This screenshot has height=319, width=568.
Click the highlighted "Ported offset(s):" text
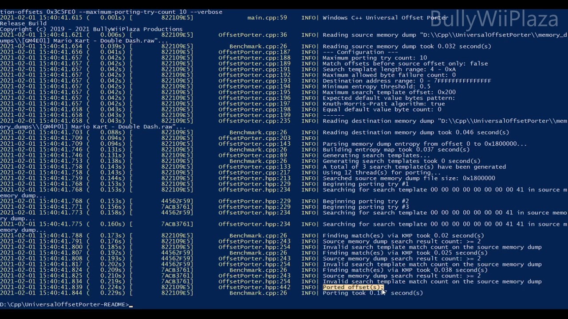point(353,287)
